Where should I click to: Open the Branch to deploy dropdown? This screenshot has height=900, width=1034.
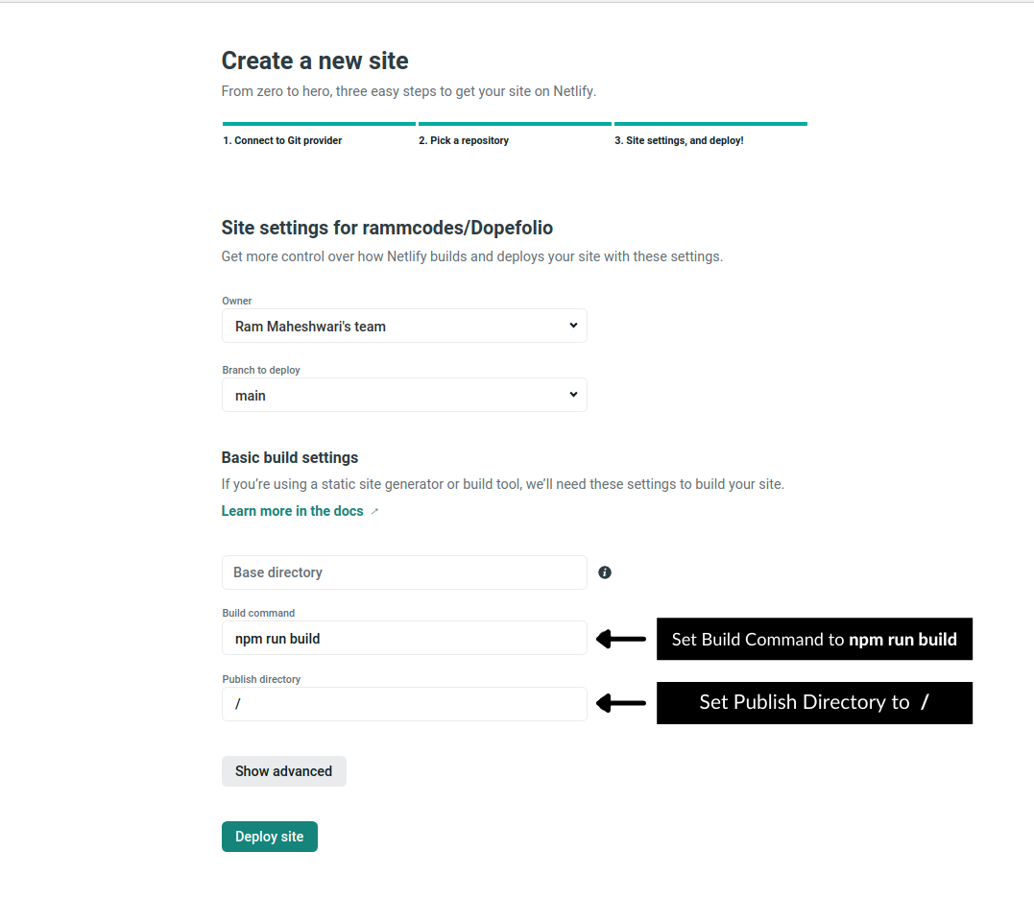coord(403,395)
